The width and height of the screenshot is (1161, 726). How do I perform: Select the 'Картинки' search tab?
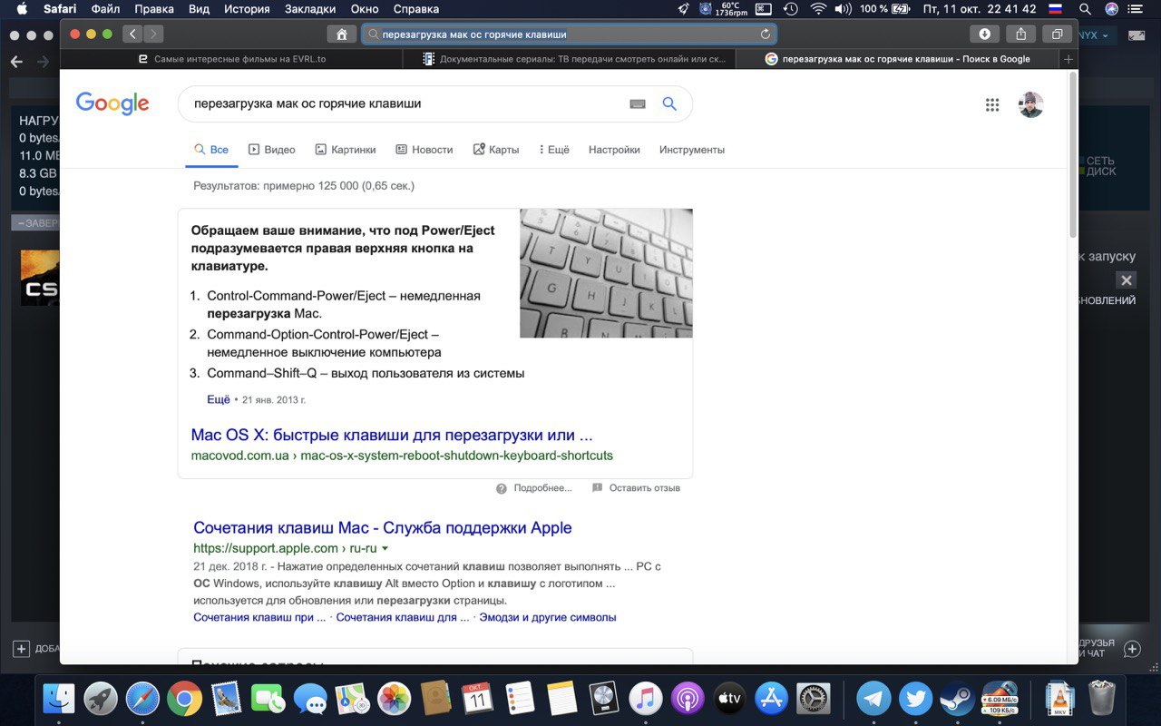[345, 150]
